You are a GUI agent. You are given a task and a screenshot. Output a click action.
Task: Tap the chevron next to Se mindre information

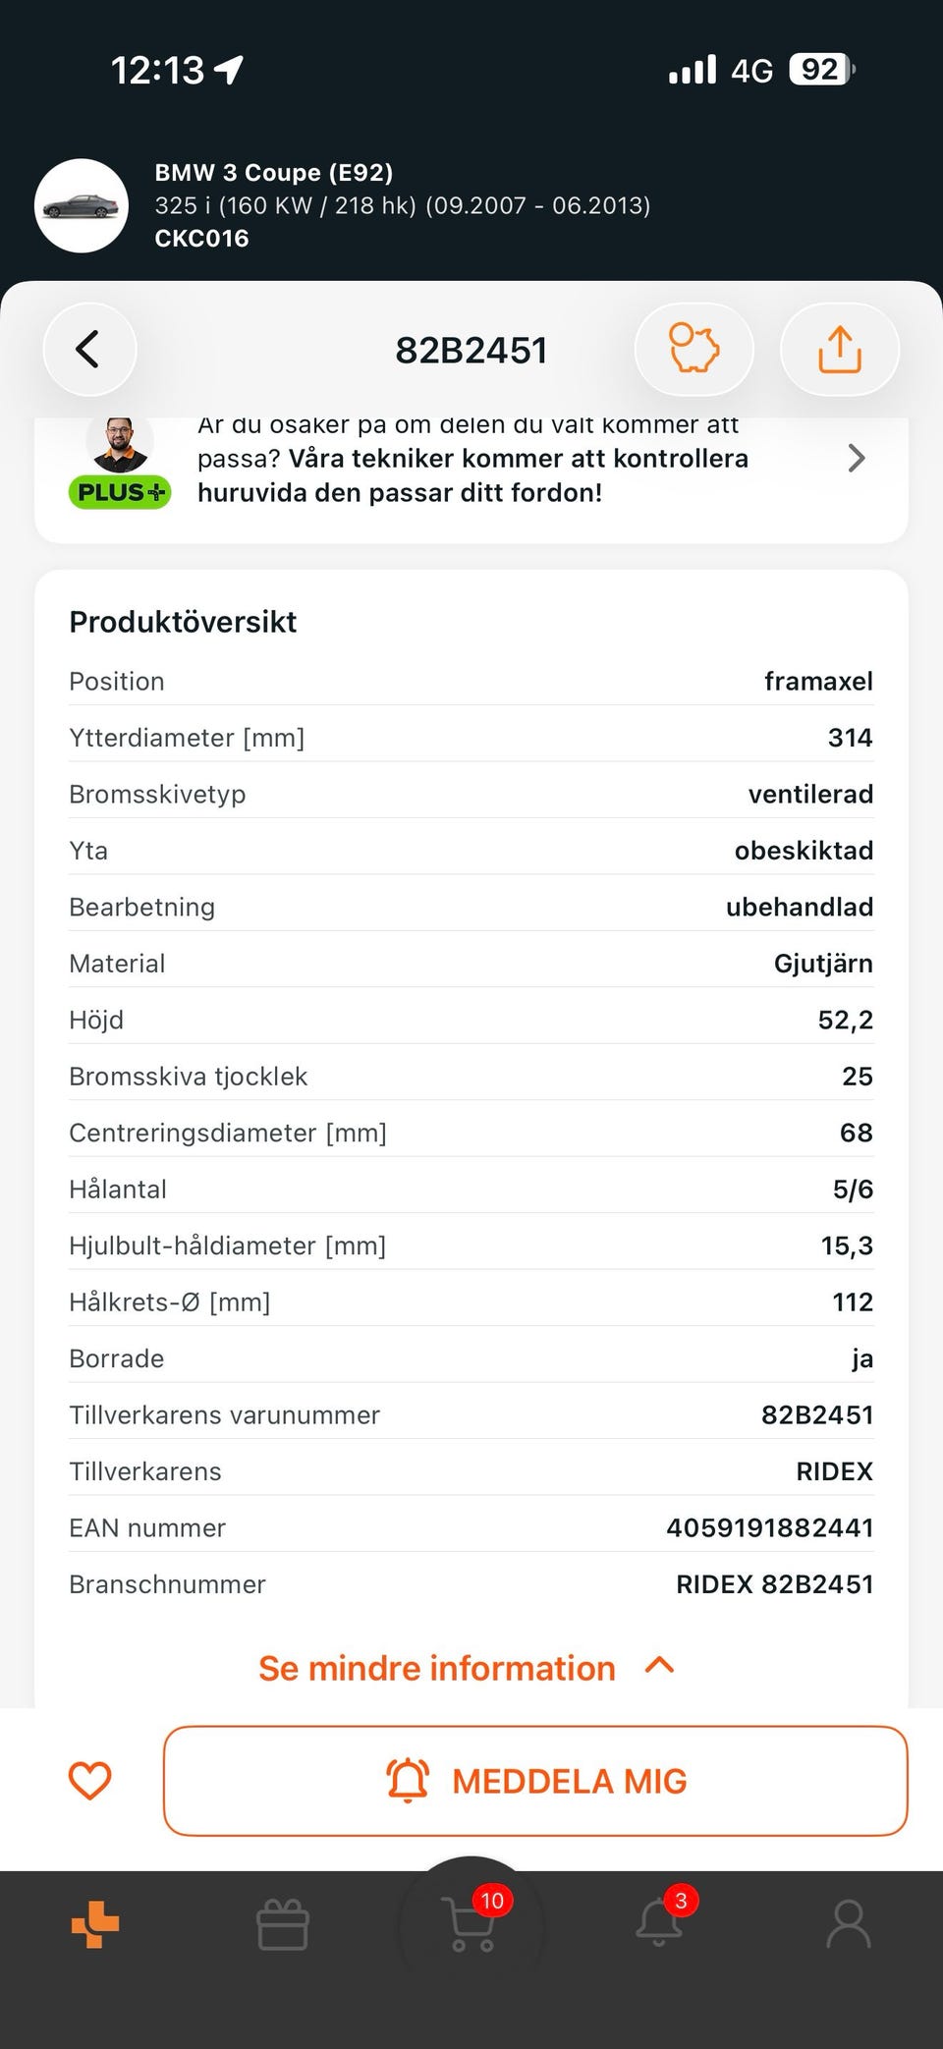(x=660, y=1666)
